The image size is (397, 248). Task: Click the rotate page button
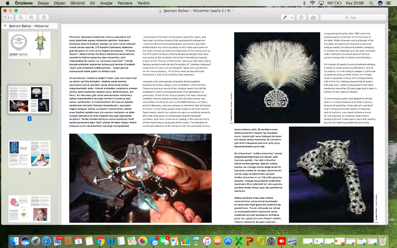(301, 17)
